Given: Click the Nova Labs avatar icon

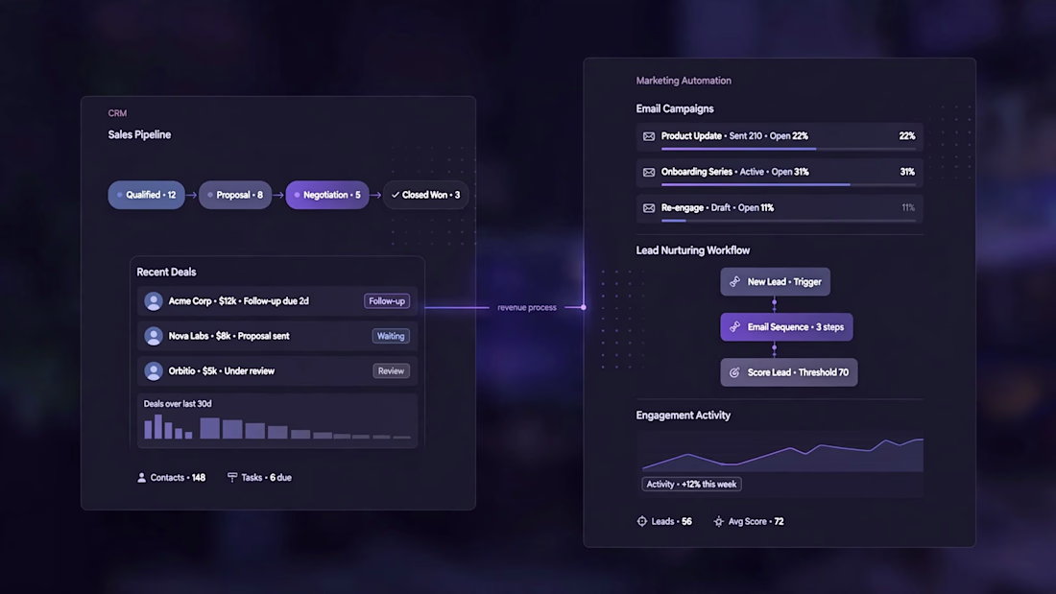Looking at the screenshot, I should click(x=154, y=336).
